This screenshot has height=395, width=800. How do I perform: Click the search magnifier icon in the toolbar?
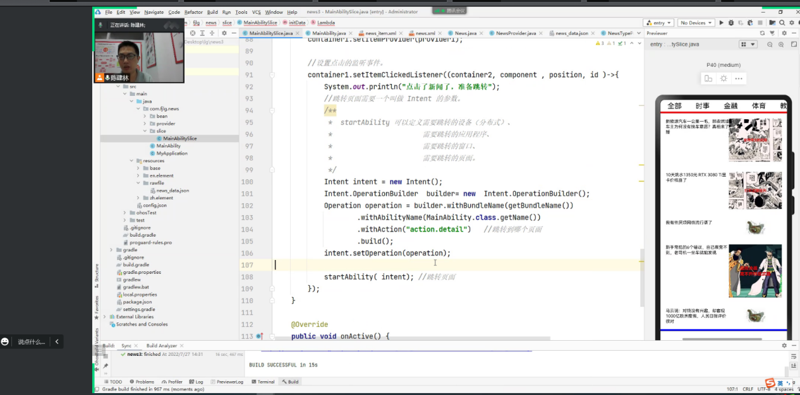click(782, 23)
